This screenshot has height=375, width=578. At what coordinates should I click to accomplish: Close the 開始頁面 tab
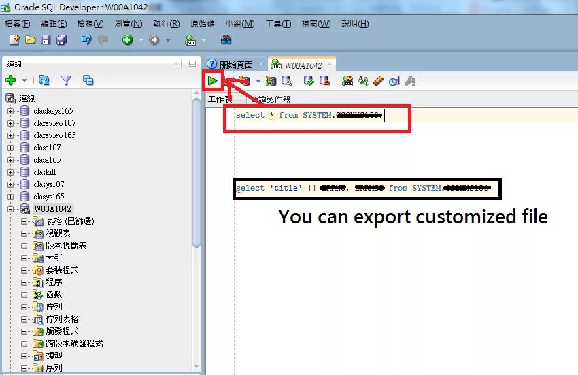(261, 64)
